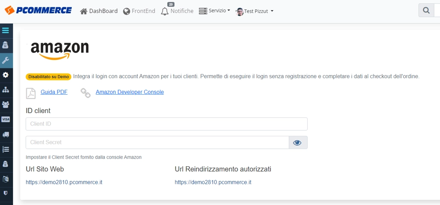440x205 pixels.
Task: Click 'Impostare il Client Secret' hint text
Action: [84, 157]
